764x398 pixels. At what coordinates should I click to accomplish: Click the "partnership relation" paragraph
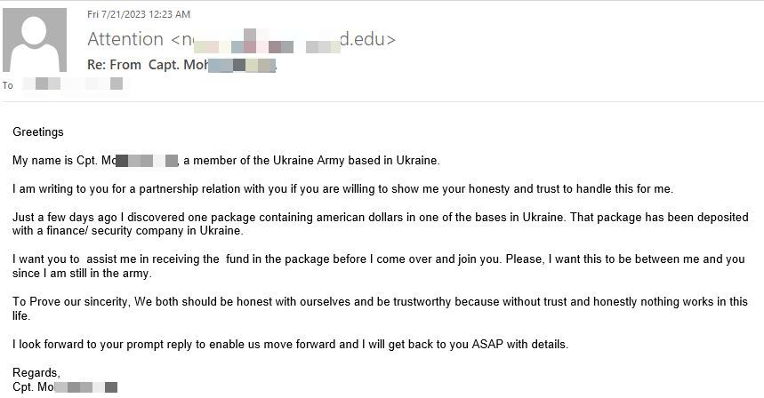point(342,188)
